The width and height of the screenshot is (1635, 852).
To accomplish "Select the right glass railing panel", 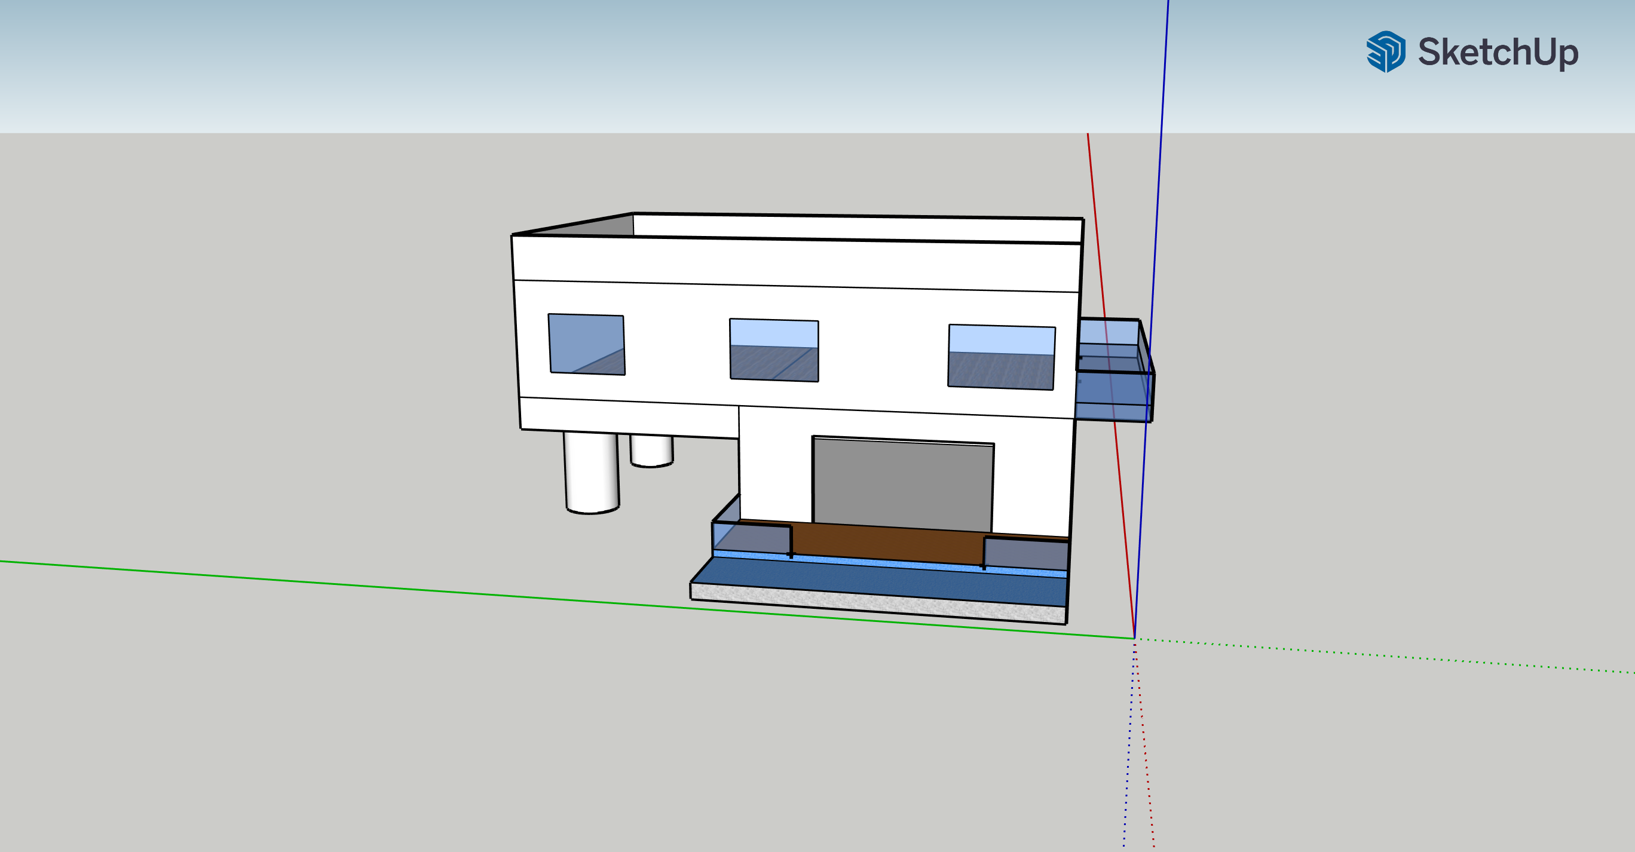I will 1025,553.
